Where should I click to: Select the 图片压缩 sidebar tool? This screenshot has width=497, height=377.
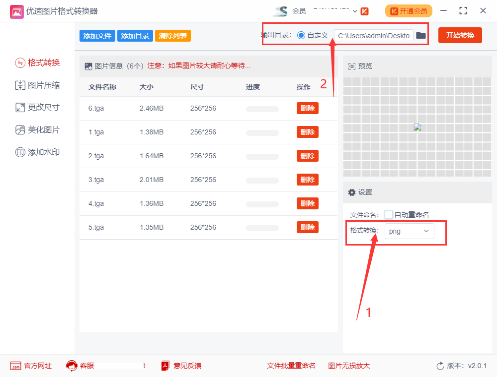35,85
